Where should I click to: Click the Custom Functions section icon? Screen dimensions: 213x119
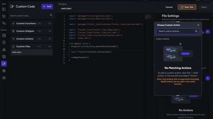(x=13, y=23)
